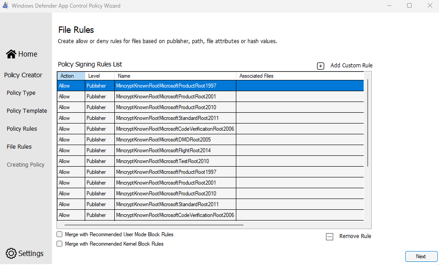Select the MincryptKnownRootMicrosoftFlightRoot2014 row
Image resolution: width=439 pixels, height=265 pixels.
(x=211, y=150)
